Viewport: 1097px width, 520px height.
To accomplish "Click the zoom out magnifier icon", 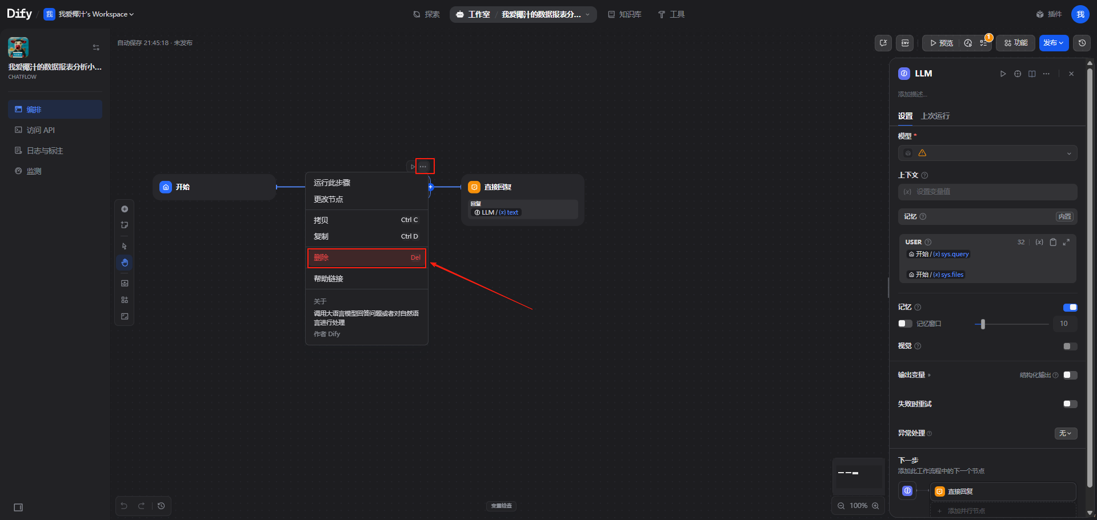I will coord(841,506).
